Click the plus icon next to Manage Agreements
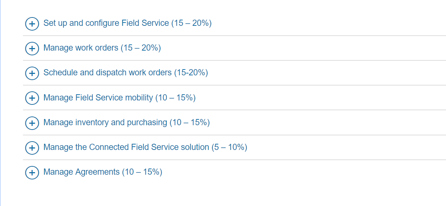 point(32,173)
